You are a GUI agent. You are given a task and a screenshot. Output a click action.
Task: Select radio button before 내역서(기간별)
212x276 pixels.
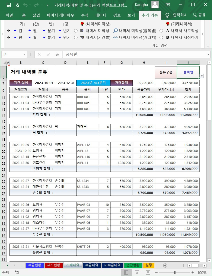pos(76,37)
